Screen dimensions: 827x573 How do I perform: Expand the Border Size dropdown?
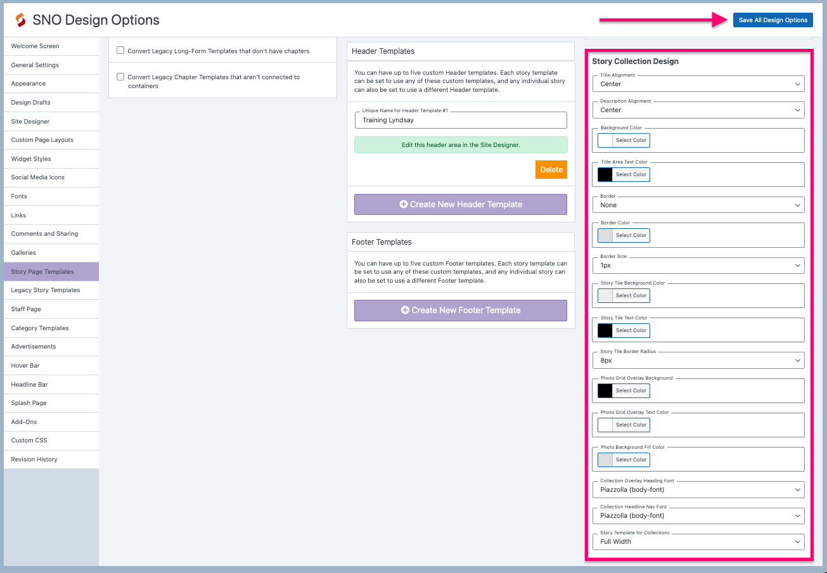pos(697,265)
